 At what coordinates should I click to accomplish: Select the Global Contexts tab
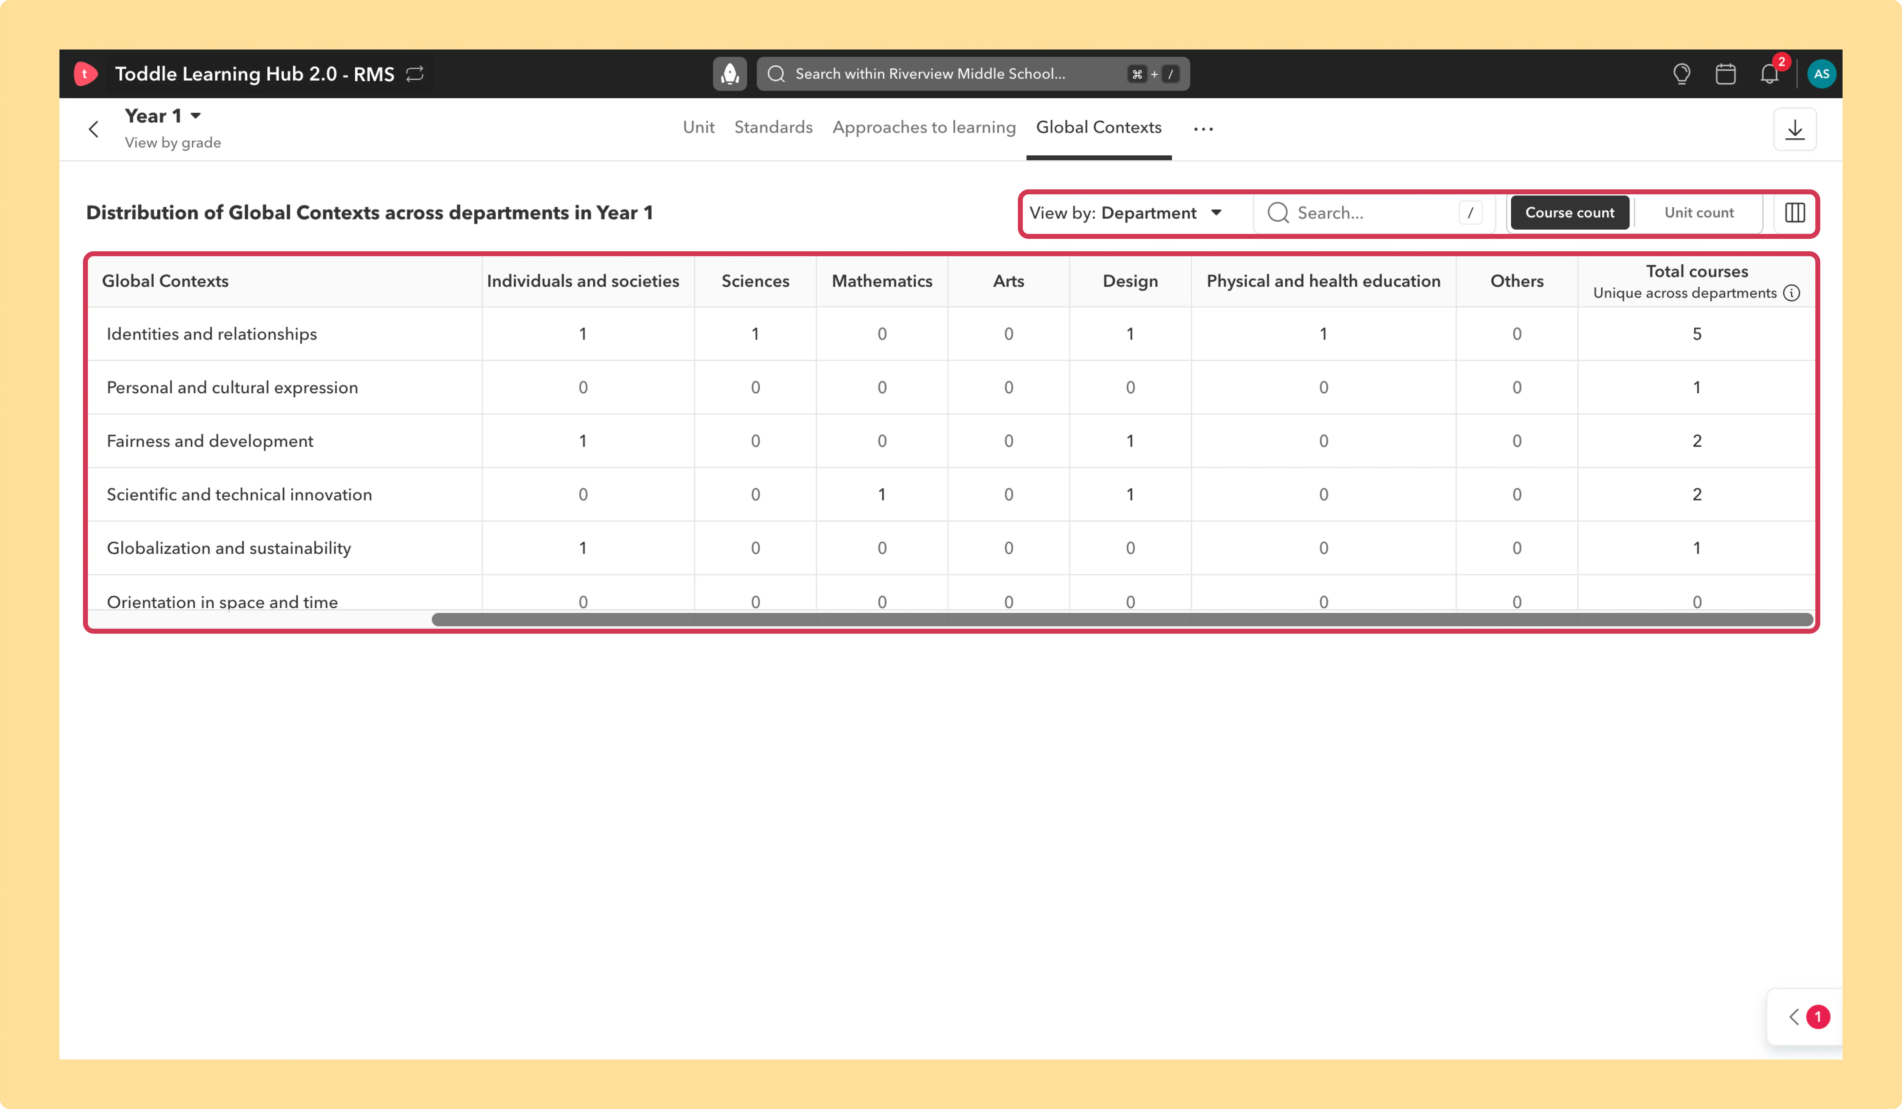click(1099, 127)
